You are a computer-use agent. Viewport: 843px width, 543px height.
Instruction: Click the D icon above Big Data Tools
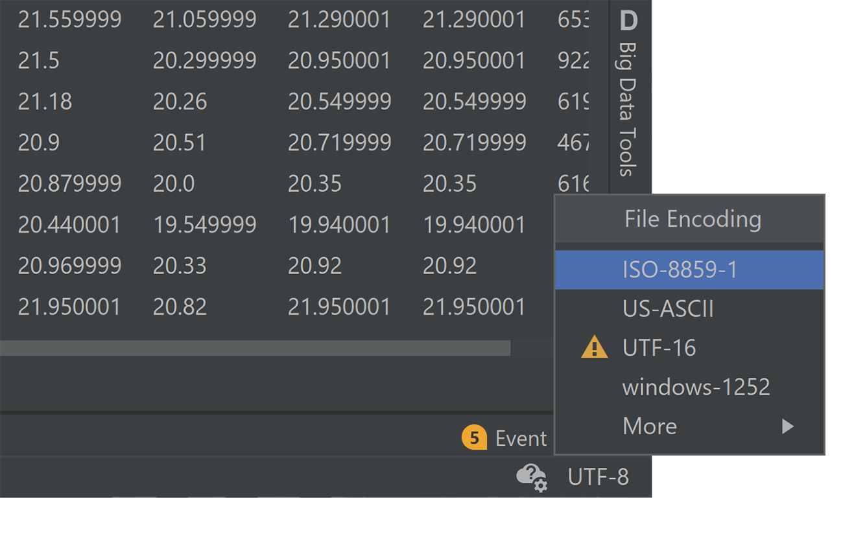(x=628, y=21)
